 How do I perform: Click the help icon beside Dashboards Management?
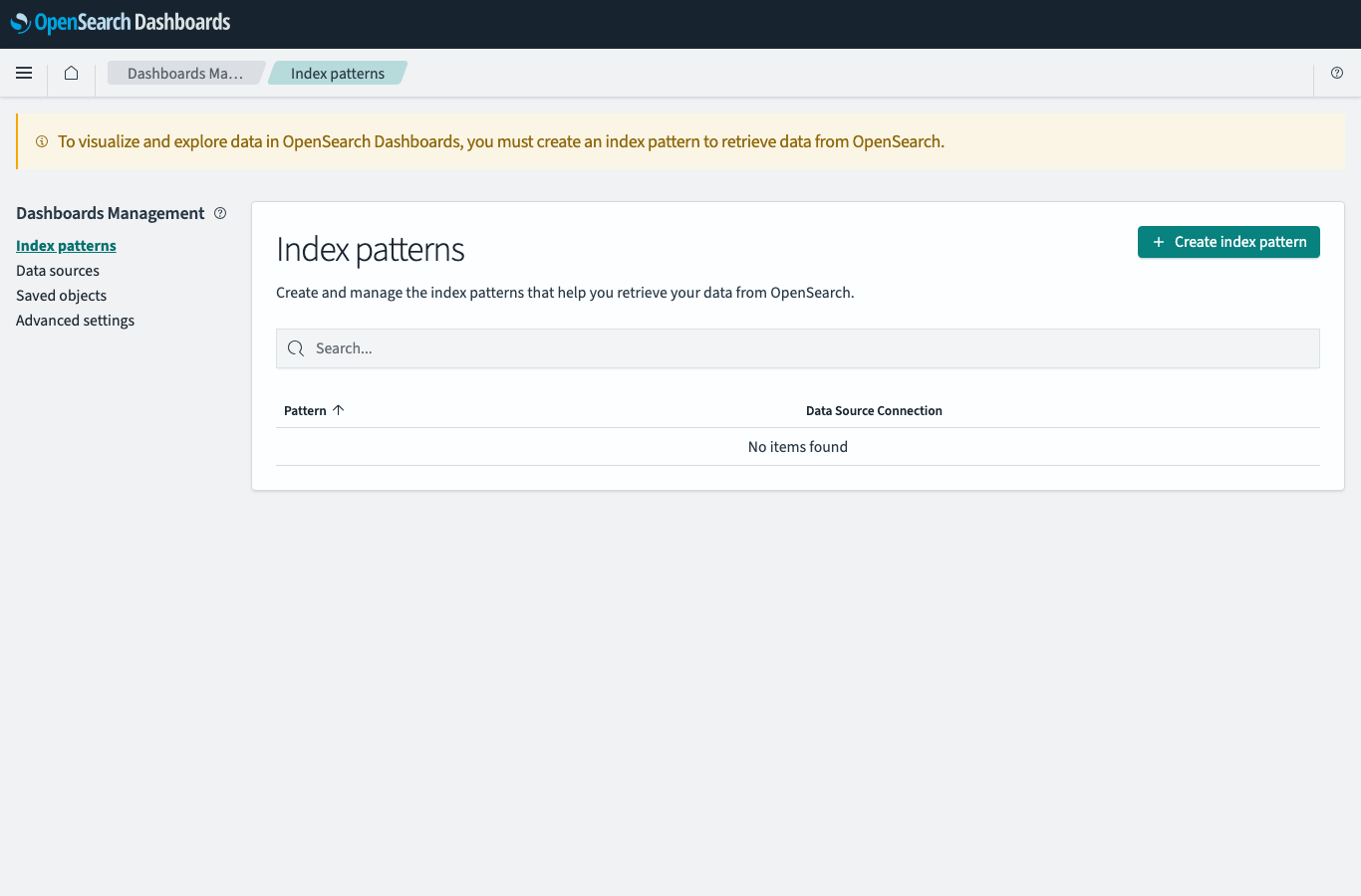point(220,213)
